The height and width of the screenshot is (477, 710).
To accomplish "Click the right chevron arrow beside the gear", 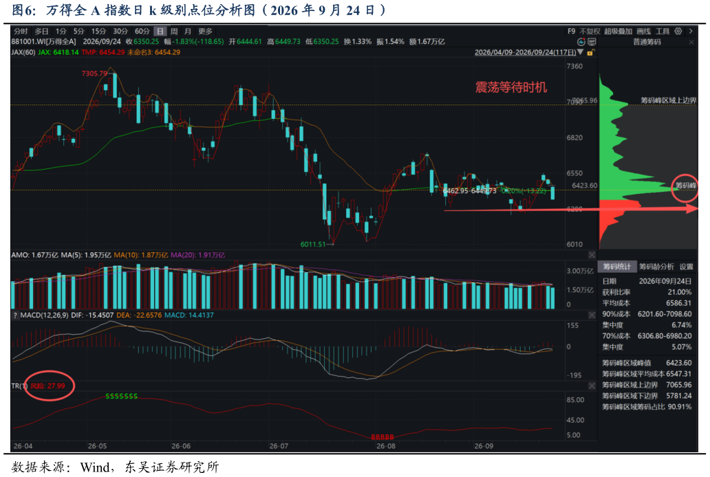I will [x=691, y=31].
